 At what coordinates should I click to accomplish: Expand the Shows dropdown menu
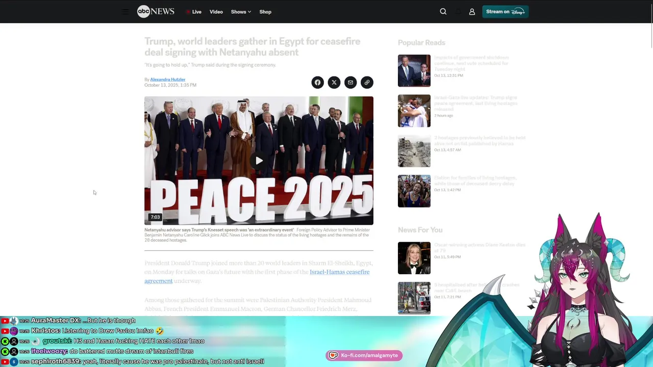click(241, 12)
